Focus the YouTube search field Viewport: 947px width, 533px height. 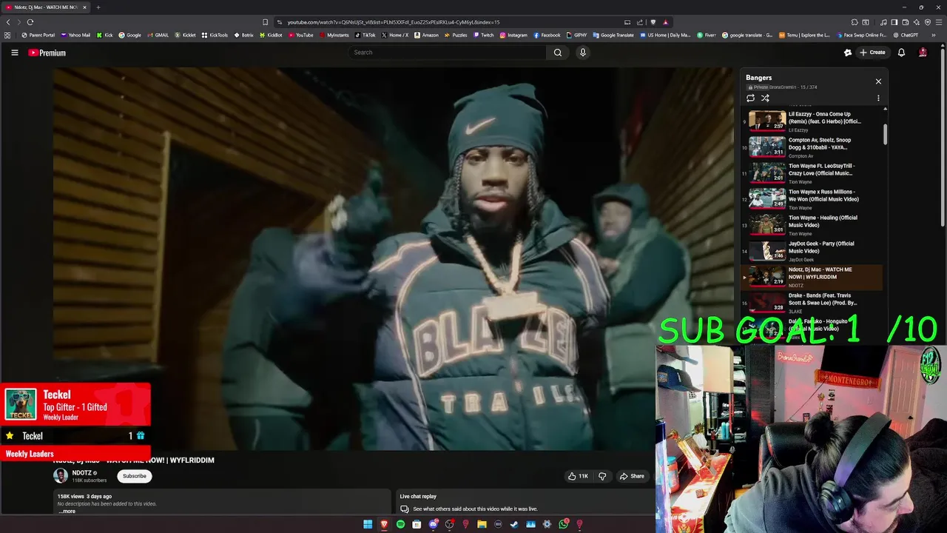[448, 53]
